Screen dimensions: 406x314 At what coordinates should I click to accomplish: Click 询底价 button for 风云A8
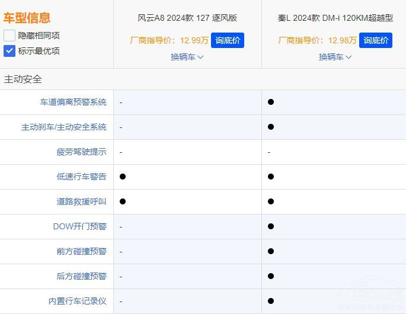[228, 40]
